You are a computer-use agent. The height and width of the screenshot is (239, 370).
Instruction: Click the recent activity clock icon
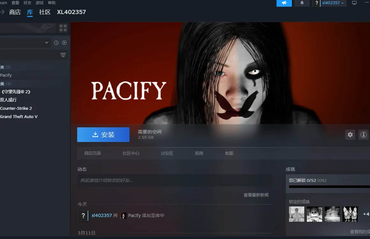[56, 43]
